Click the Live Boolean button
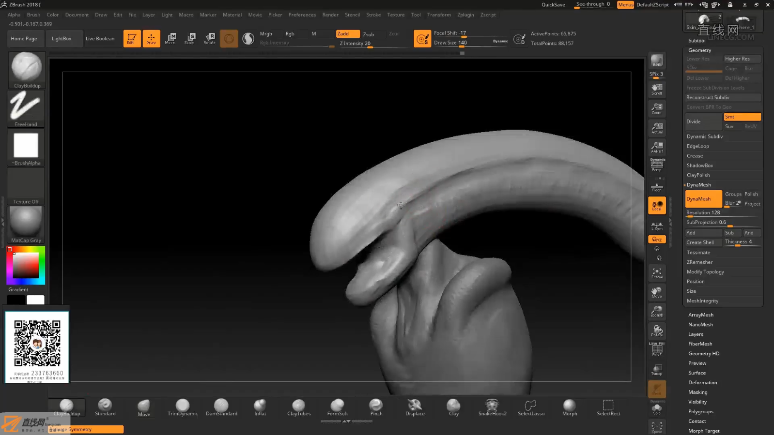 click(100, 39)
